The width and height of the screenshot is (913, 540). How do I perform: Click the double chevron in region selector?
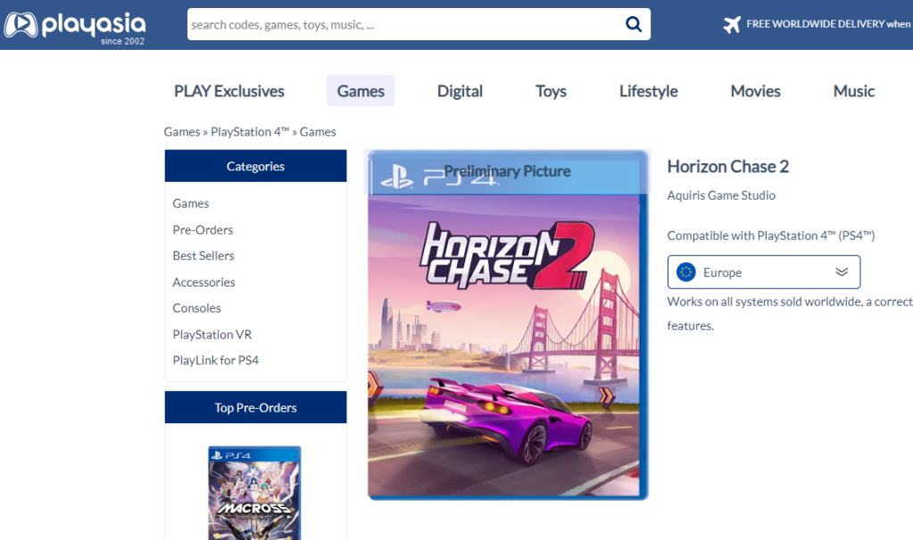[841, 272]
